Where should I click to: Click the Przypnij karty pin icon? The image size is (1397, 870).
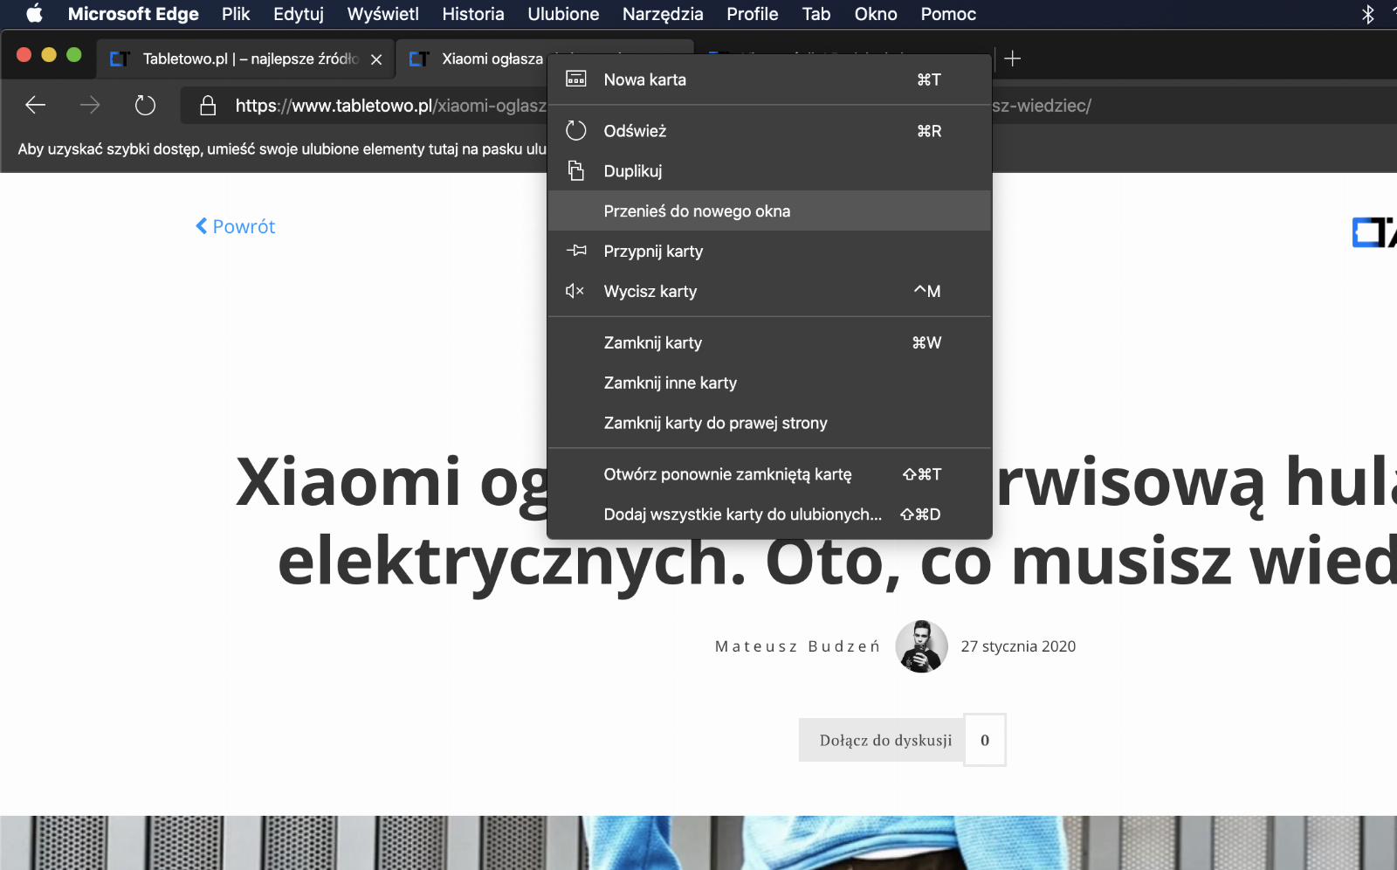click(576, 251)
